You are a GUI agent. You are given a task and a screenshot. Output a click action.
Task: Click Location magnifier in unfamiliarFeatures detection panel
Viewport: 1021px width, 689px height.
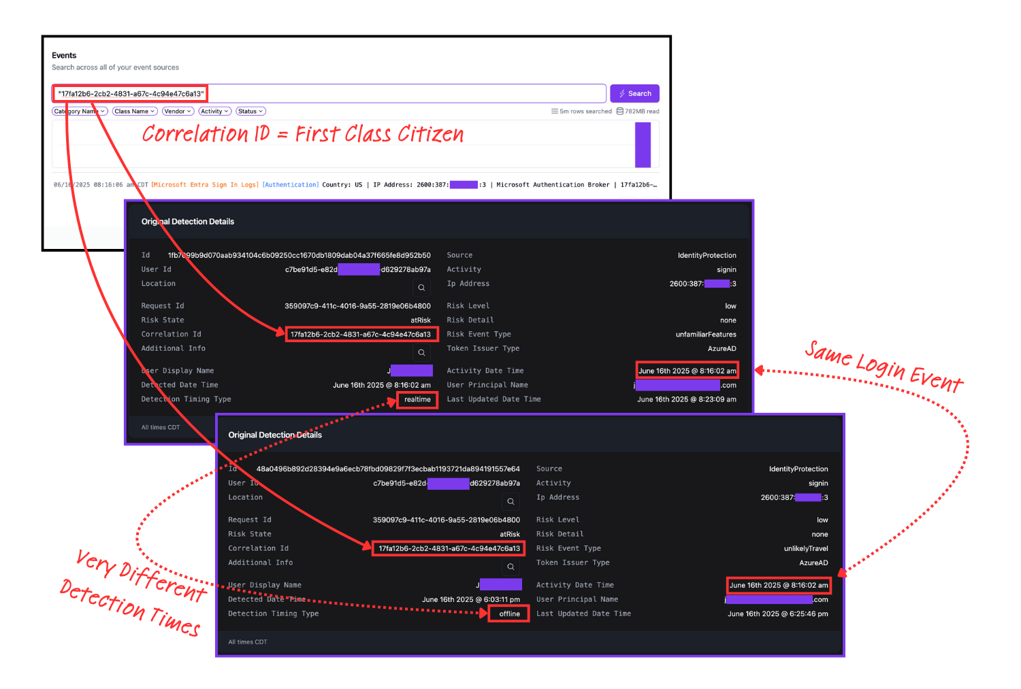pyautogui.click(x=421, y=288)
